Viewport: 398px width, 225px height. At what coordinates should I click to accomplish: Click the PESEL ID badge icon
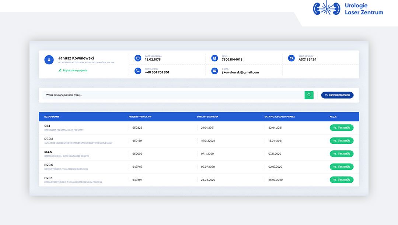click(215, 58)
